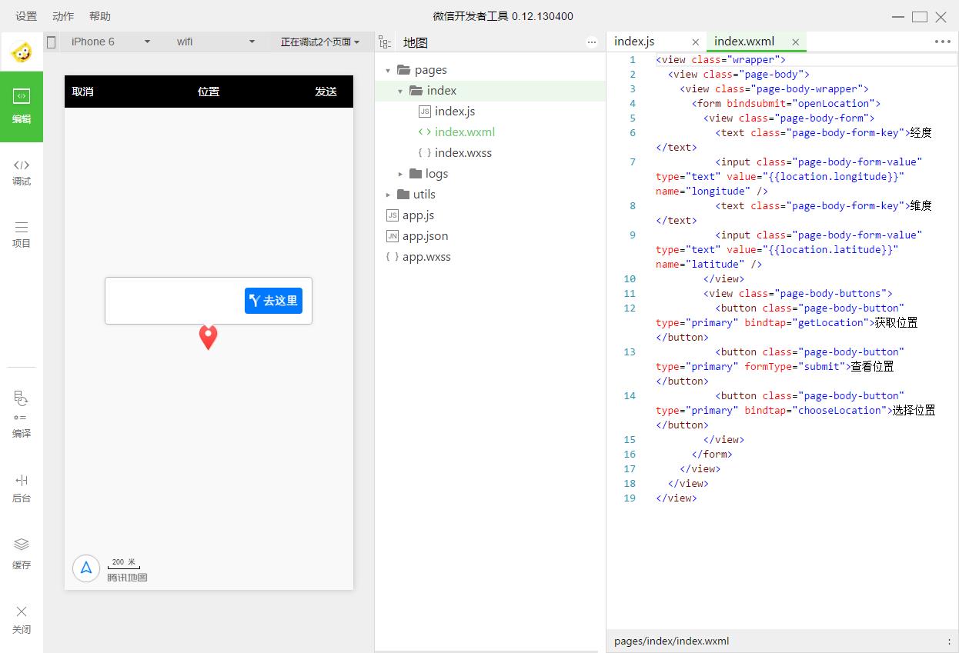
Task: Open the 设置 menu
Action: pos(26,16)
